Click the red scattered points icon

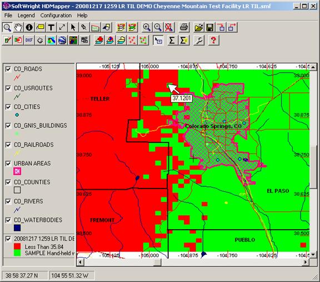tap(132, 40)
